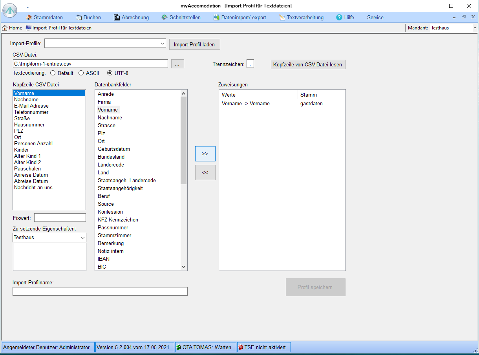Click the Home house icon

(x=5, y=28)
